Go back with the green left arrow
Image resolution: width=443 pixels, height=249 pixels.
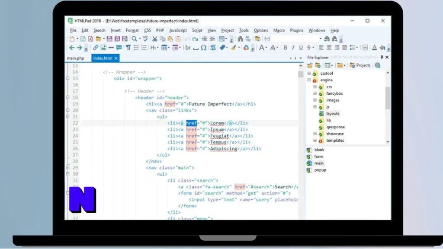pyautogui.click(x=72, y=48)
